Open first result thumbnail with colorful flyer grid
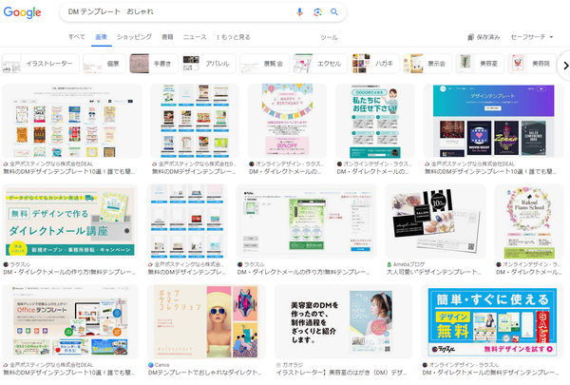570x385 pixels. tap(72, 121)
